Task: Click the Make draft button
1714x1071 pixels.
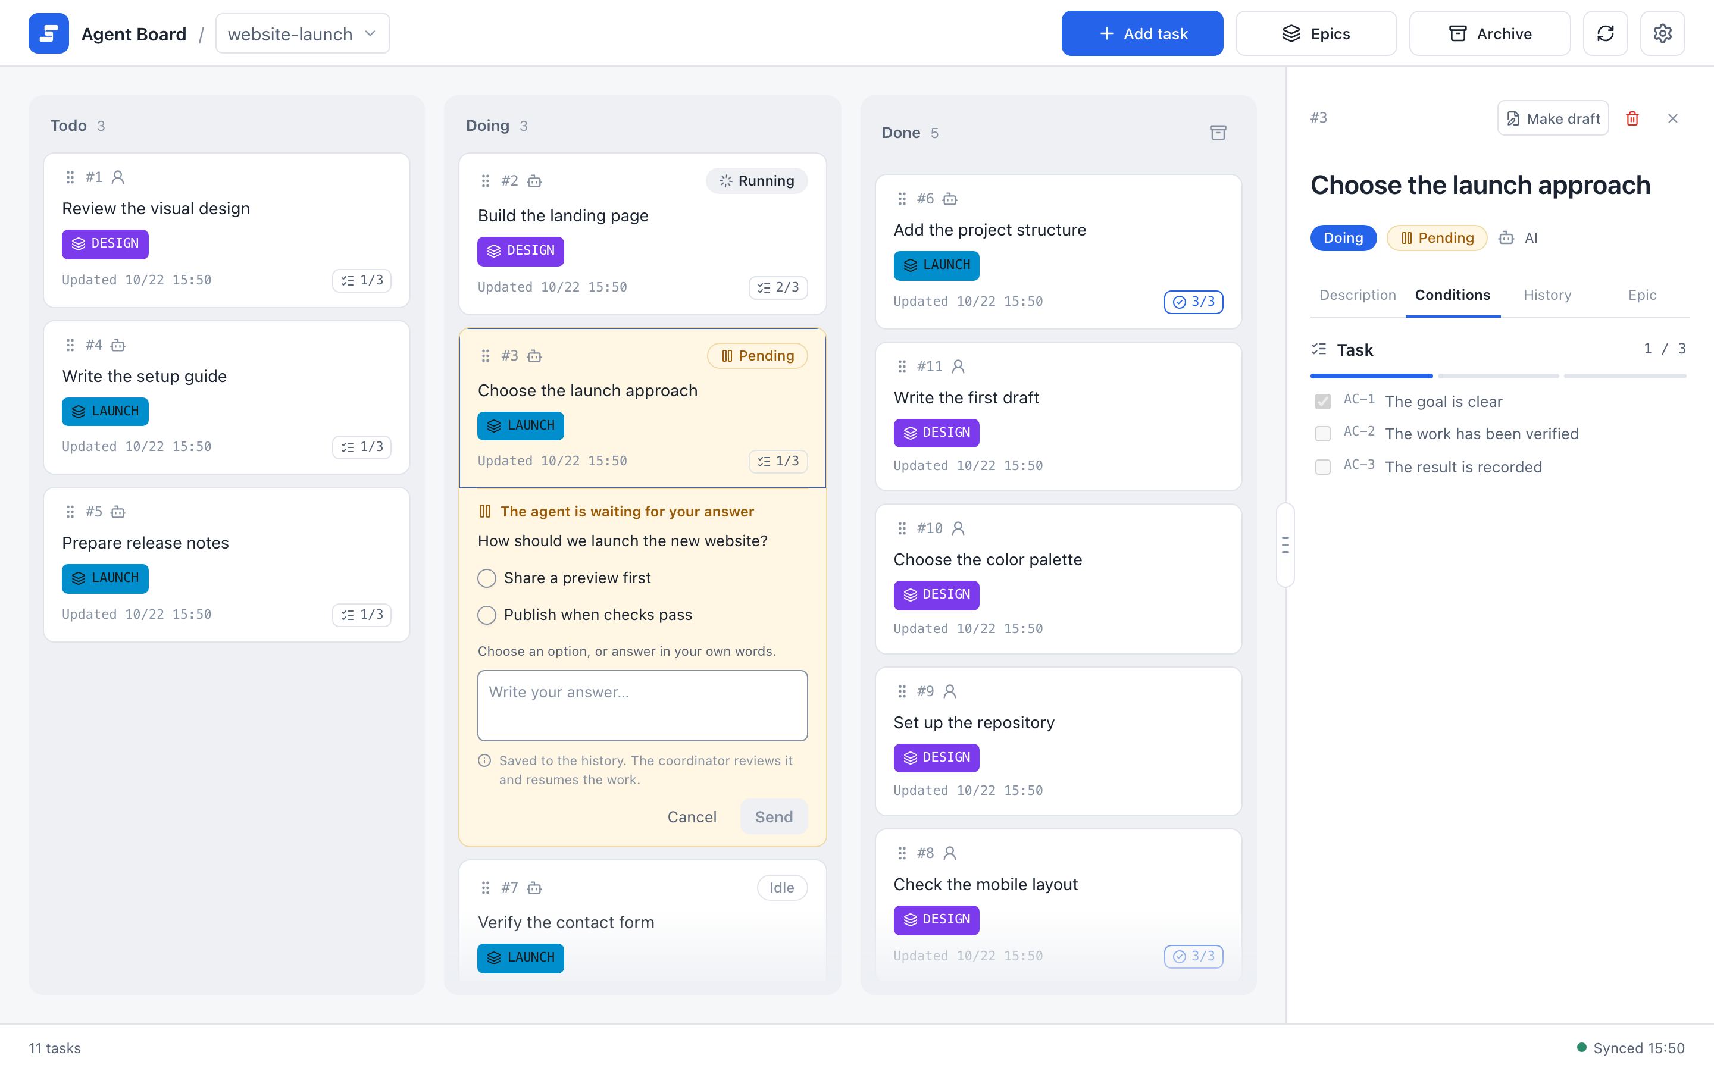Action: click(x=1553, y=118)
